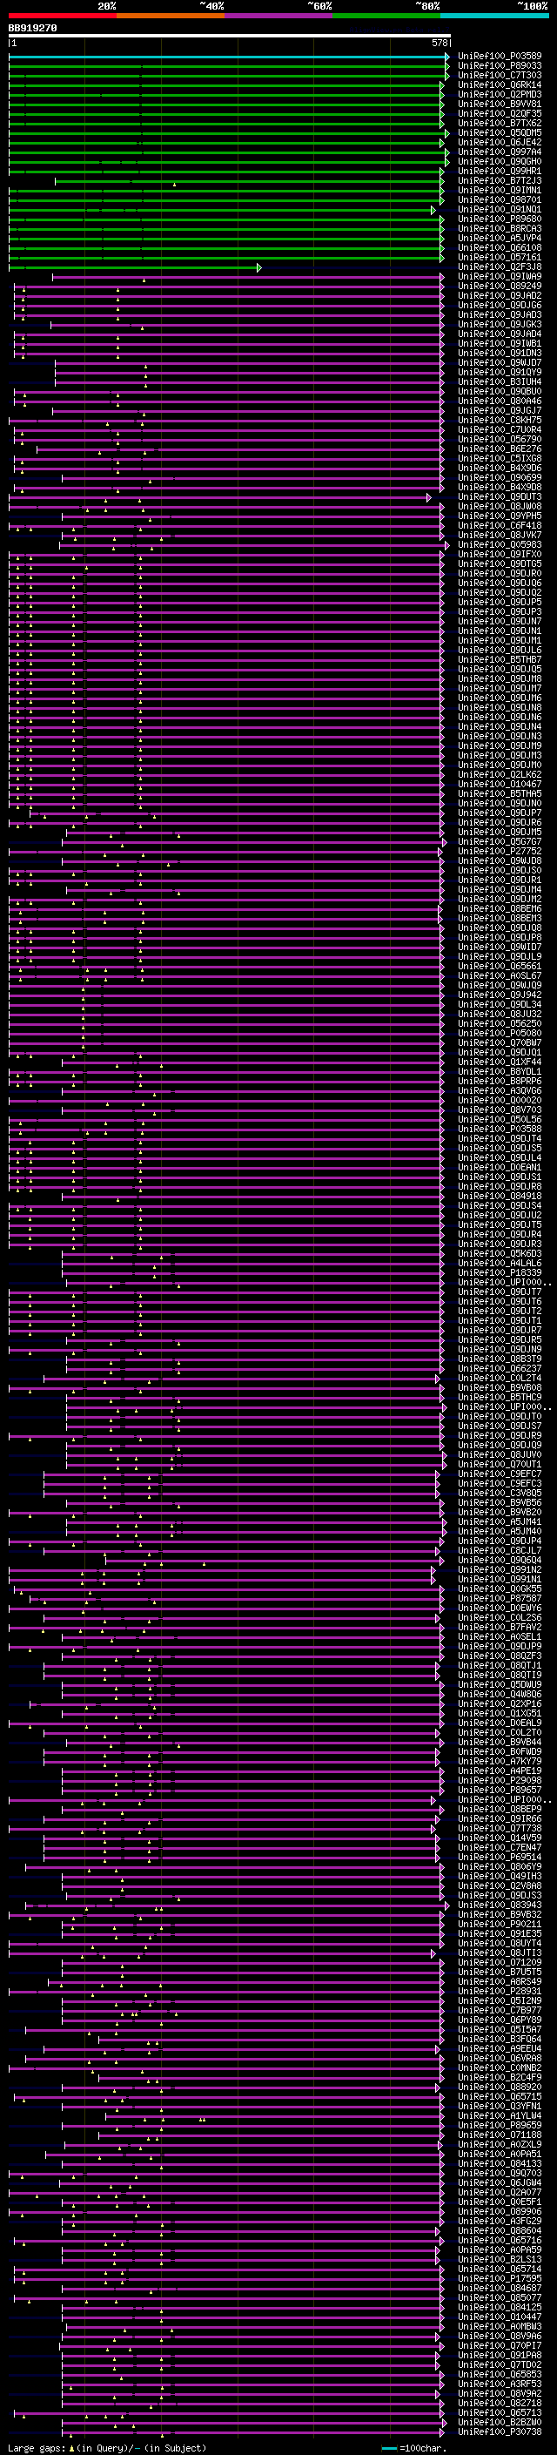Select hit label UniRef100_P89680
Screen dimensions: 557x2455
500,219
